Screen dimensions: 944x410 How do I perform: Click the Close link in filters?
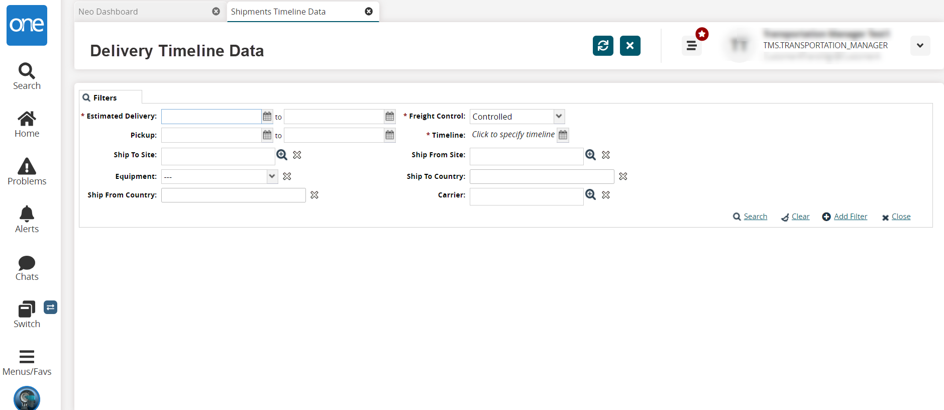coord(901,217)
